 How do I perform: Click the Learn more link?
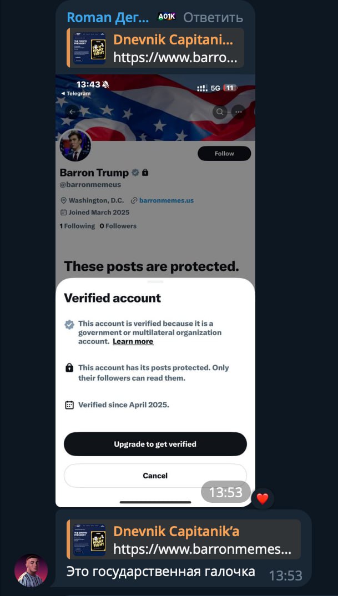click(x=133, y=341)
